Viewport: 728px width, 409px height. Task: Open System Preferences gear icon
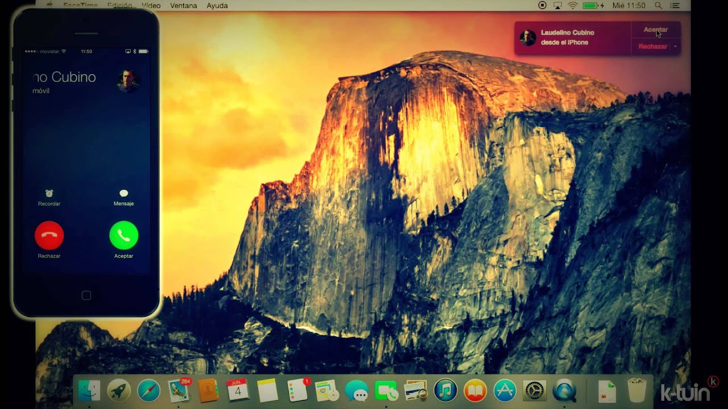535,390
